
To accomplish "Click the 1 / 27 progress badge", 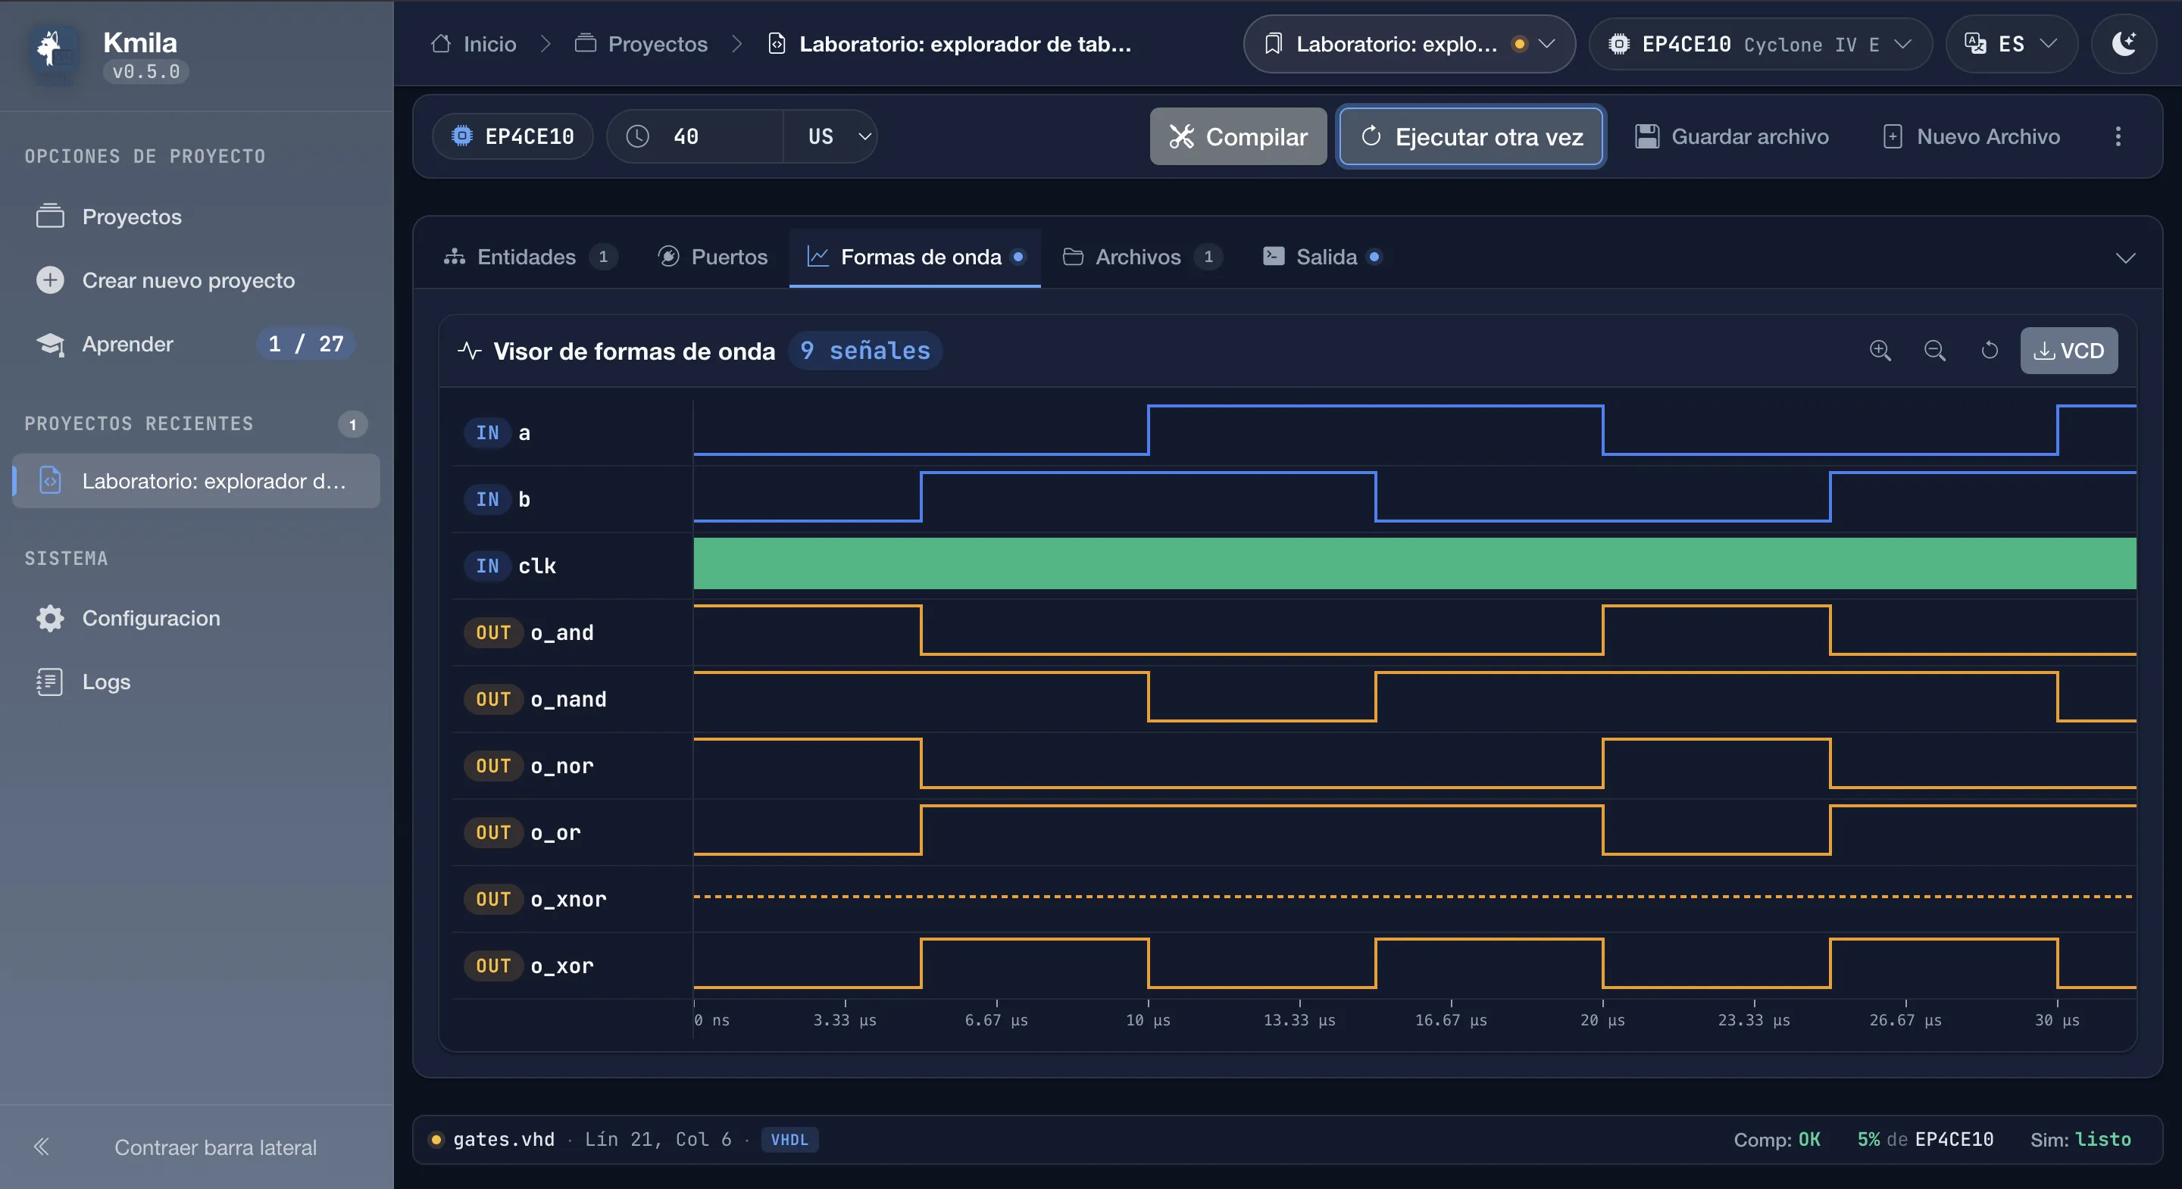I will [306, 344].
